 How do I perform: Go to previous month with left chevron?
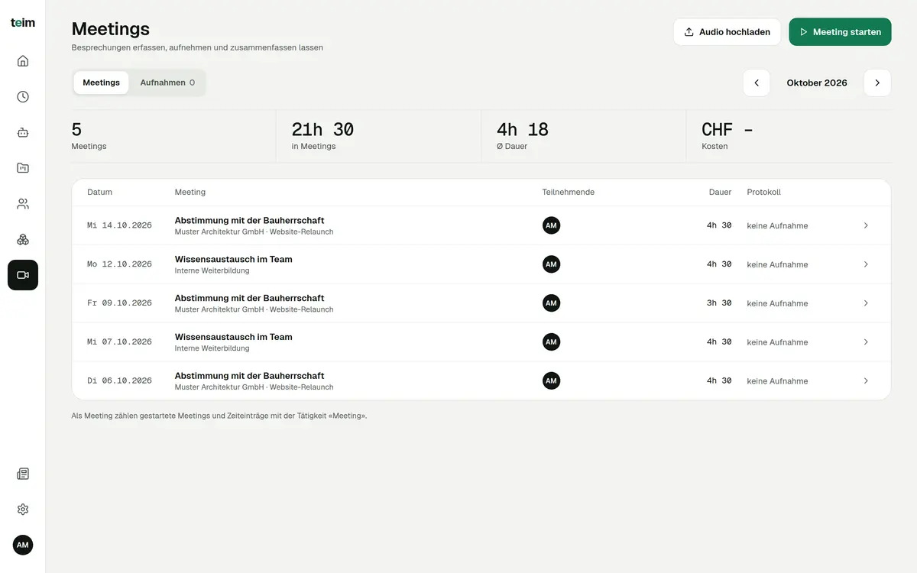[x=757, y=83]
